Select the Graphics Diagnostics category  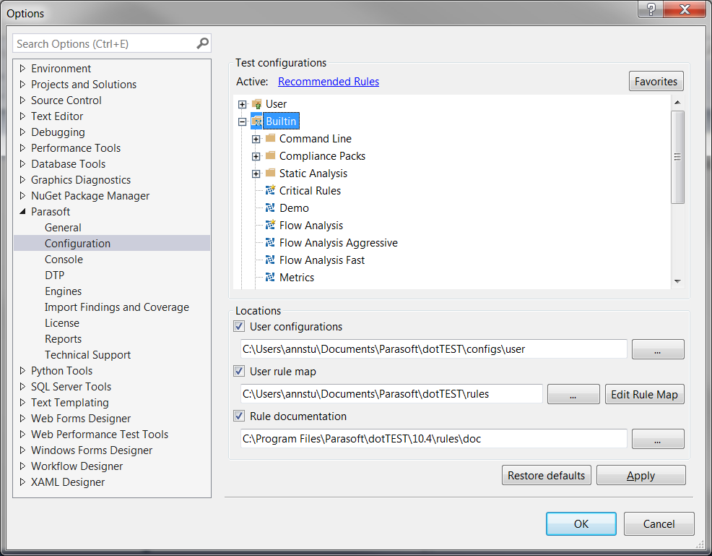(x=81, y=179)
